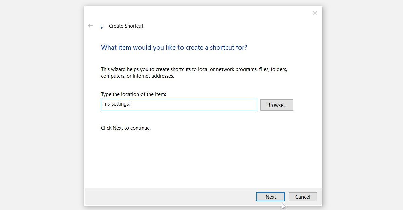The height and width of the screenshot is (210, 403).
Task: Click the small shortcut icon beside the title
Action: click(x=102, y=27)
